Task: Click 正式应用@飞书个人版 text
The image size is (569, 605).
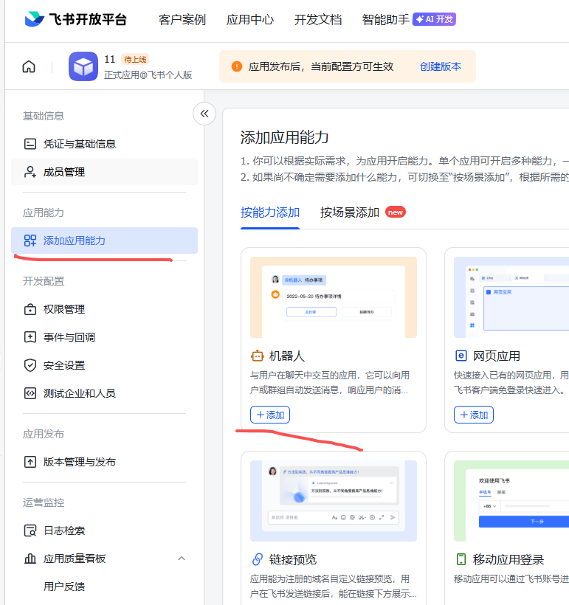Action: point(148,75)
